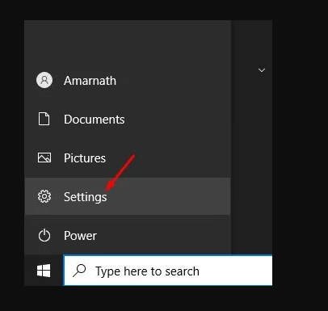Viewport: 328px width, 311px height.
Task: Click the magnifier icon in search box
Action: [x=79, y=271]
